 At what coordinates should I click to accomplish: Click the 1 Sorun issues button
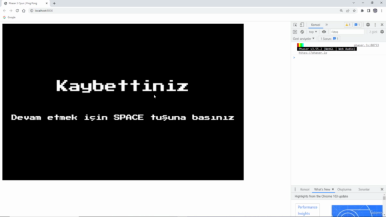329,39
